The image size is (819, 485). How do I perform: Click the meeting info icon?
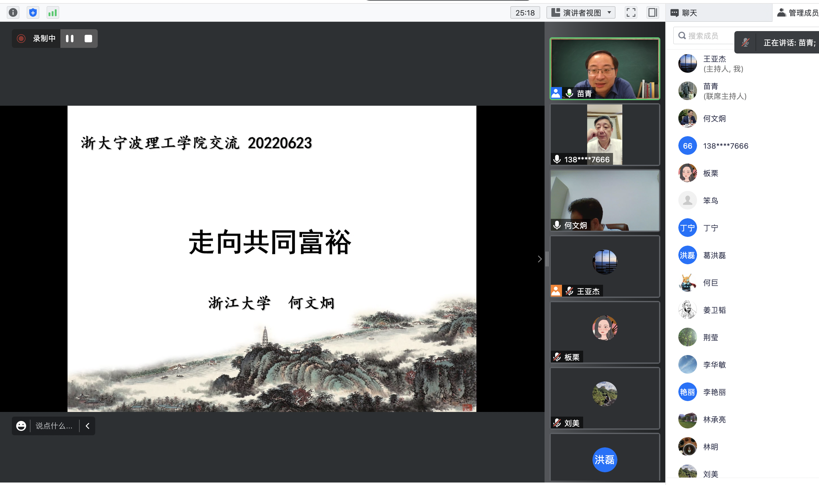coord(13,13)
